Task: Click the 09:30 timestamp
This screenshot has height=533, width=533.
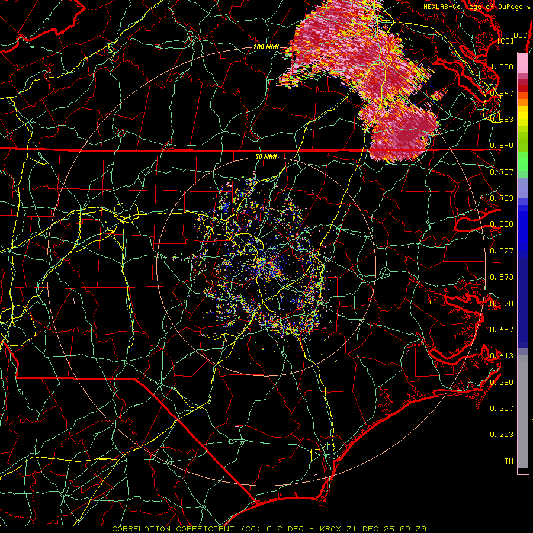Action: coord(412,529)
